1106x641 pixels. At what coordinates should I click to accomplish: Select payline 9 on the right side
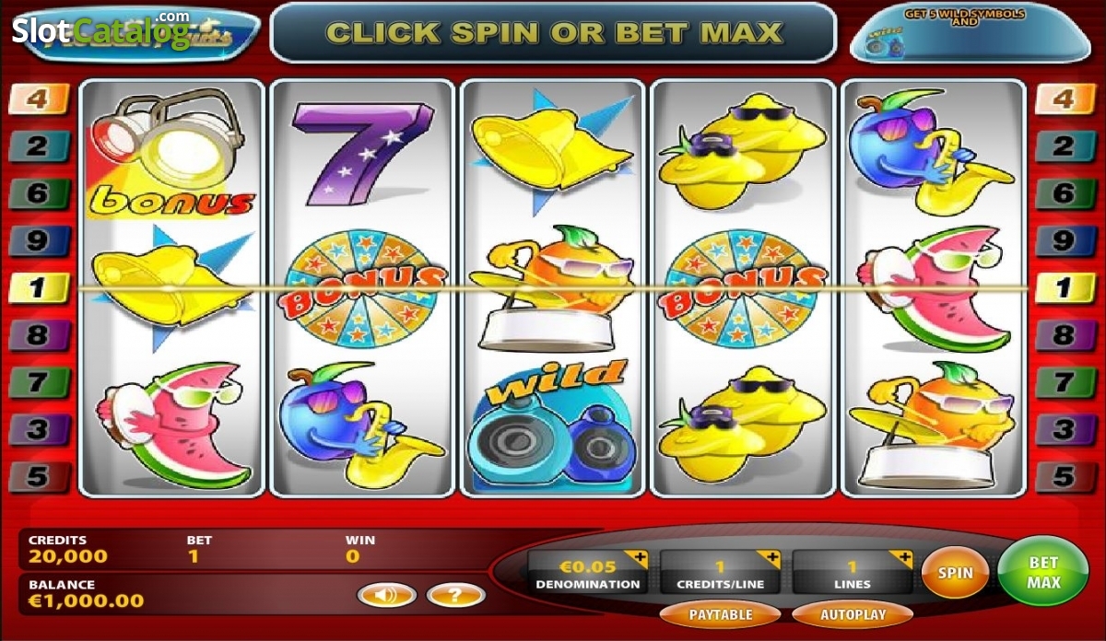click(x=1064, y=241)
